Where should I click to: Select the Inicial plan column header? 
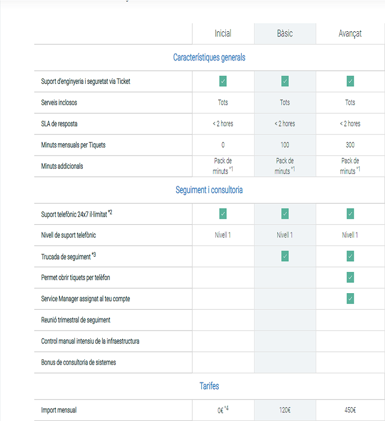pyautogui.click(x=223, y=33)
